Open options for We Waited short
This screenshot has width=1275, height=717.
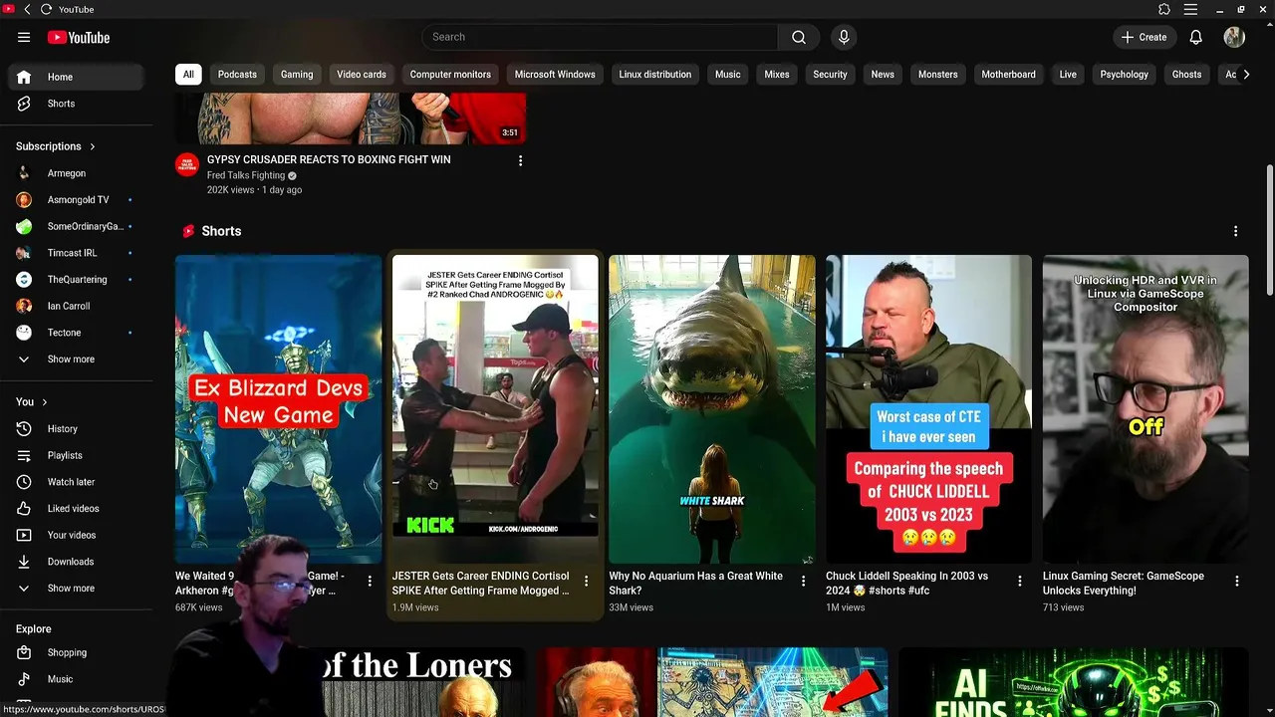[370, 581]
